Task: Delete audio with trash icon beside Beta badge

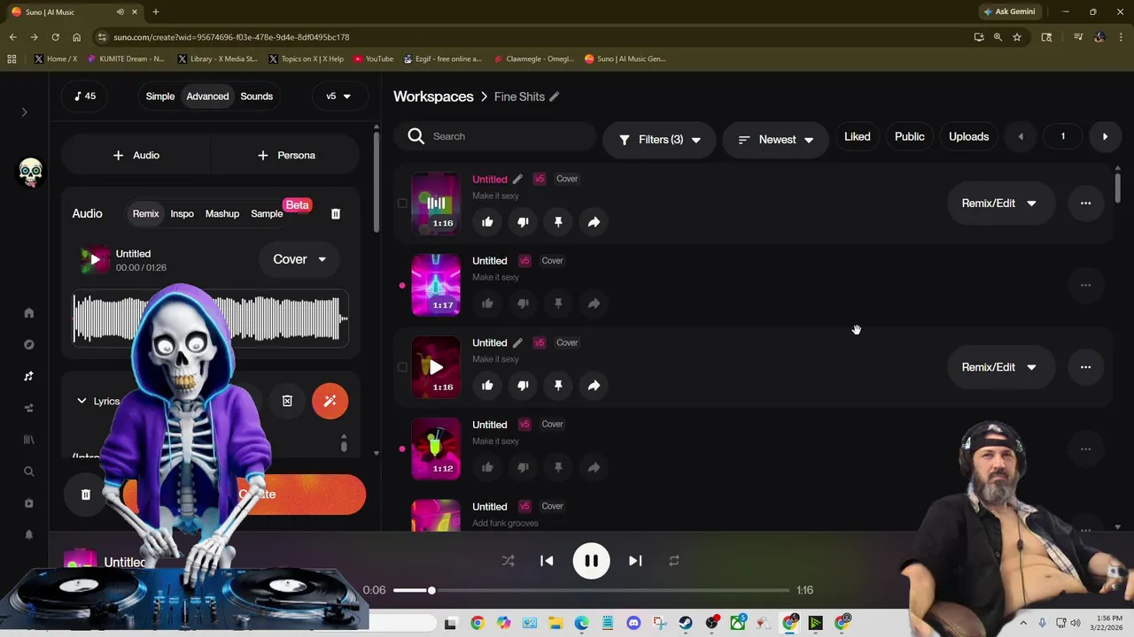Action: click(x=336, y=213)
